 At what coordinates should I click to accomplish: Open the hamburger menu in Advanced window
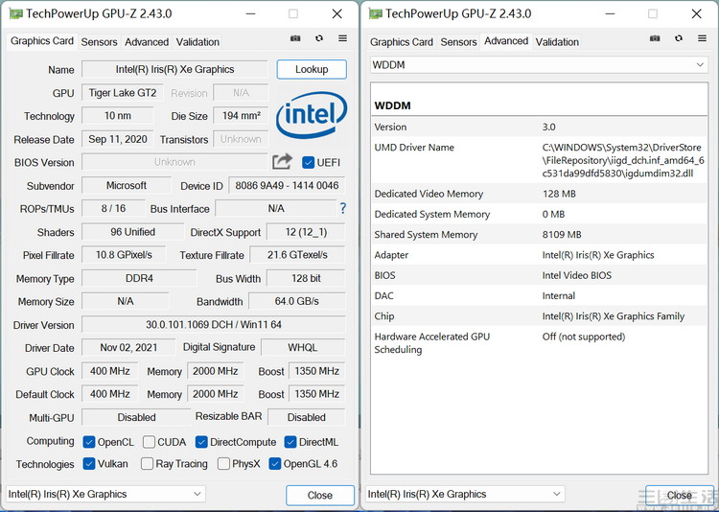(701, 39)
